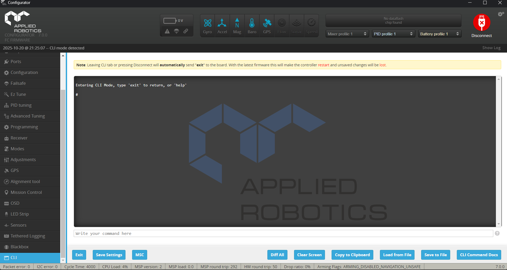The width and height of the screenshot is (507, 270).
Task: Click Show Log link
Action: [491, 48]
